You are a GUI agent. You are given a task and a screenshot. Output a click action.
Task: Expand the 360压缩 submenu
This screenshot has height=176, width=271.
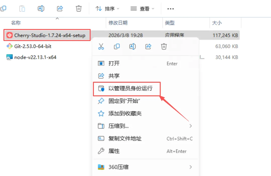(x=145, y=167)
